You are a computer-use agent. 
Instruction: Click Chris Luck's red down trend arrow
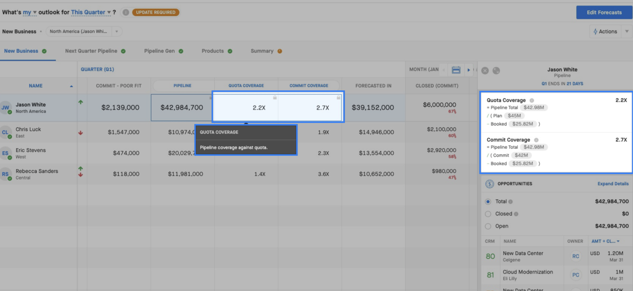pos(81,133)
